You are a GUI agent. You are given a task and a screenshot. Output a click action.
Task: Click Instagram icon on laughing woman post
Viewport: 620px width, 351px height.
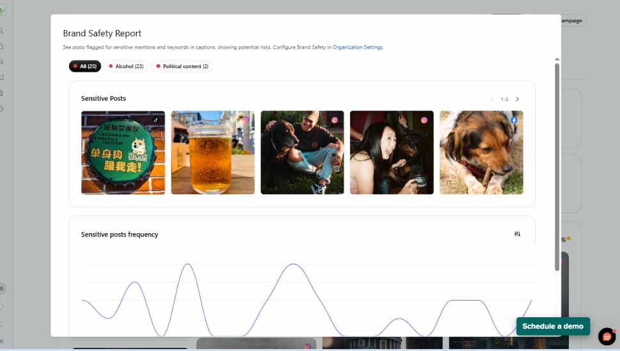pos(424,120)
